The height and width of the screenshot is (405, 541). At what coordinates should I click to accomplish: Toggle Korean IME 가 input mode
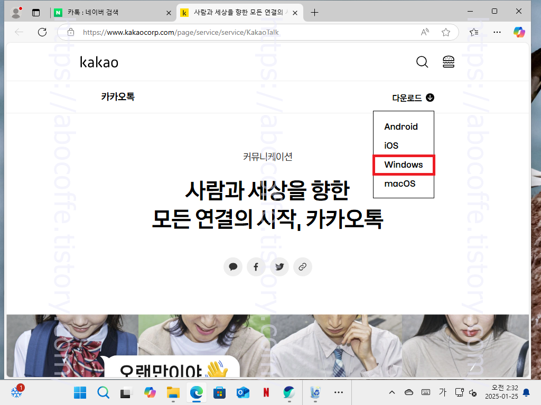pos(443,392)
